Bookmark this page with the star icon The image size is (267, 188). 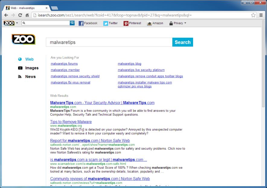coord(253,15)
